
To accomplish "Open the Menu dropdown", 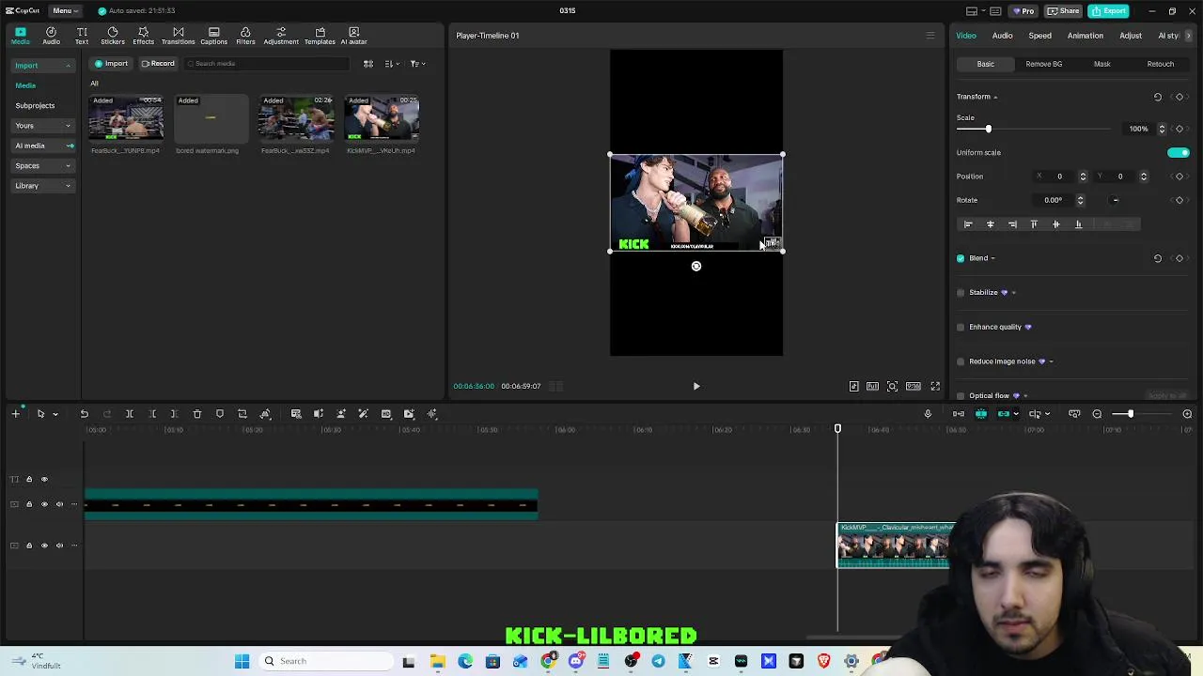I will pos(65,10).
